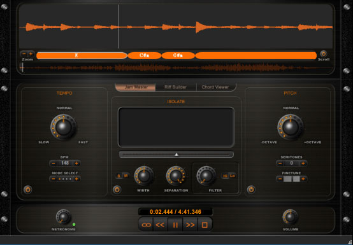Increase BPM with plus button

[x=76, y=163]
